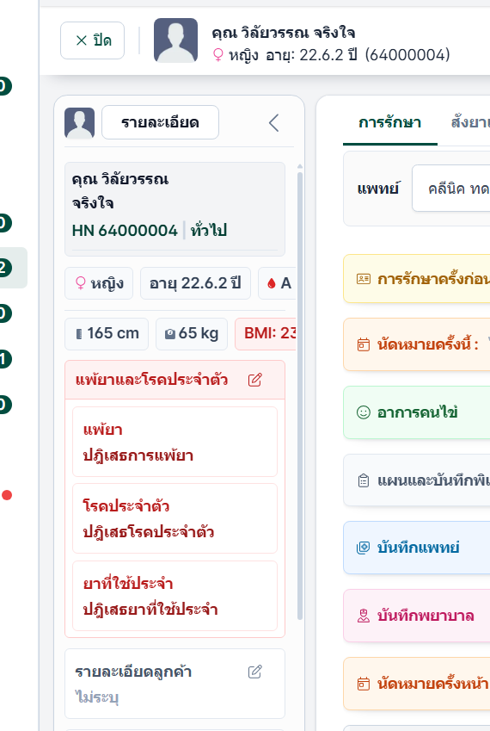Expand the การรักษาครั้งก่อน section
Image resolution: width=490 pixels, height=731 pixels.
pyautogui.click(x=416, y=279)
